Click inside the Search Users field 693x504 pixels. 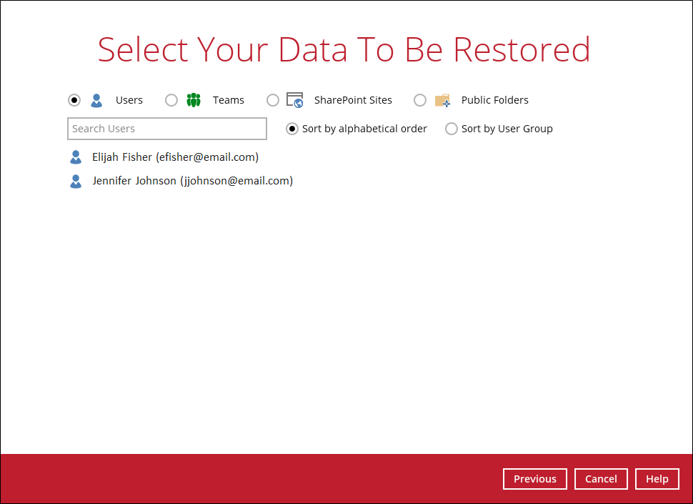click(x=166, y=129)
